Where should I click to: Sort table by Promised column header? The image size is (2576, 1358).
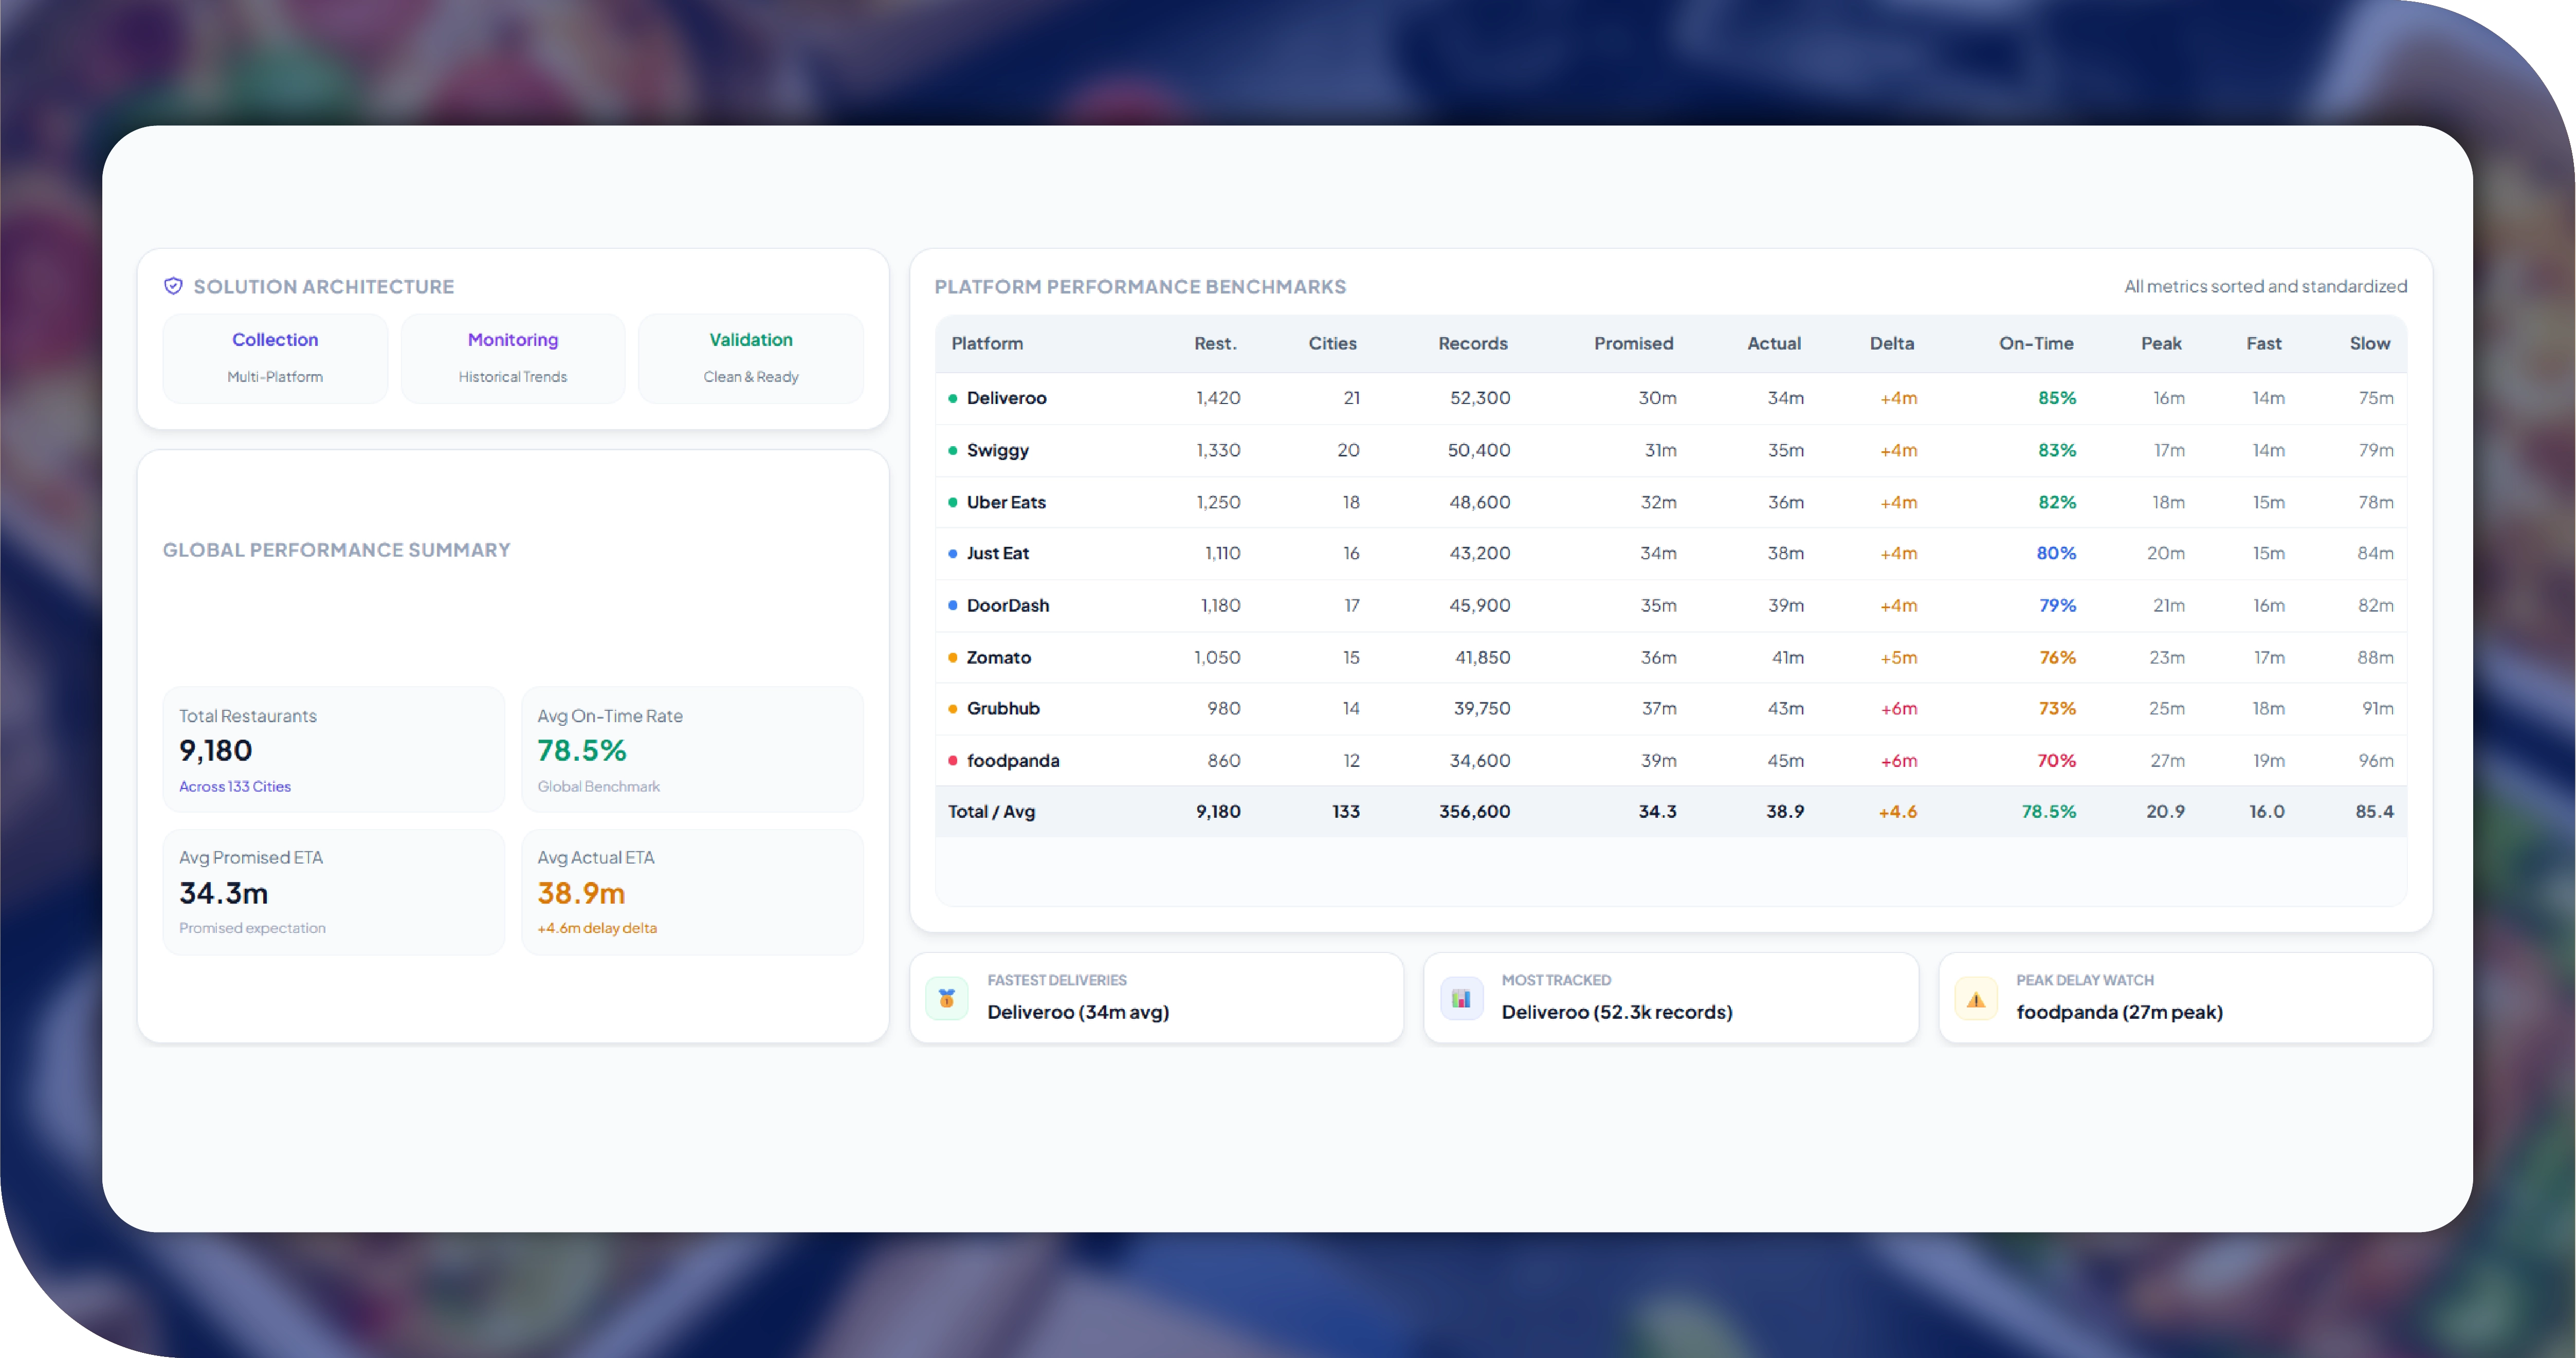pos(1633,343)
